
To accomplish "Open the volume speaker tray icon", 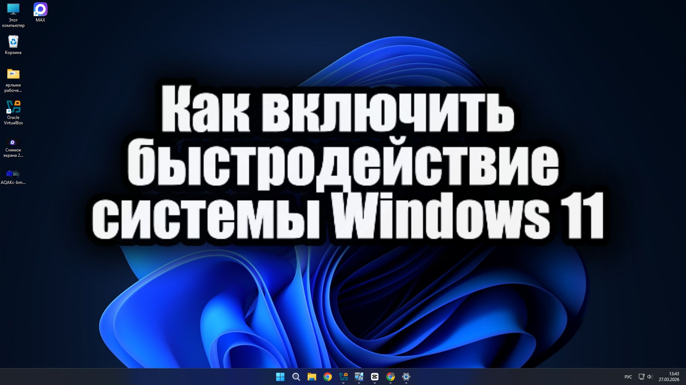I will pos(650,377).
